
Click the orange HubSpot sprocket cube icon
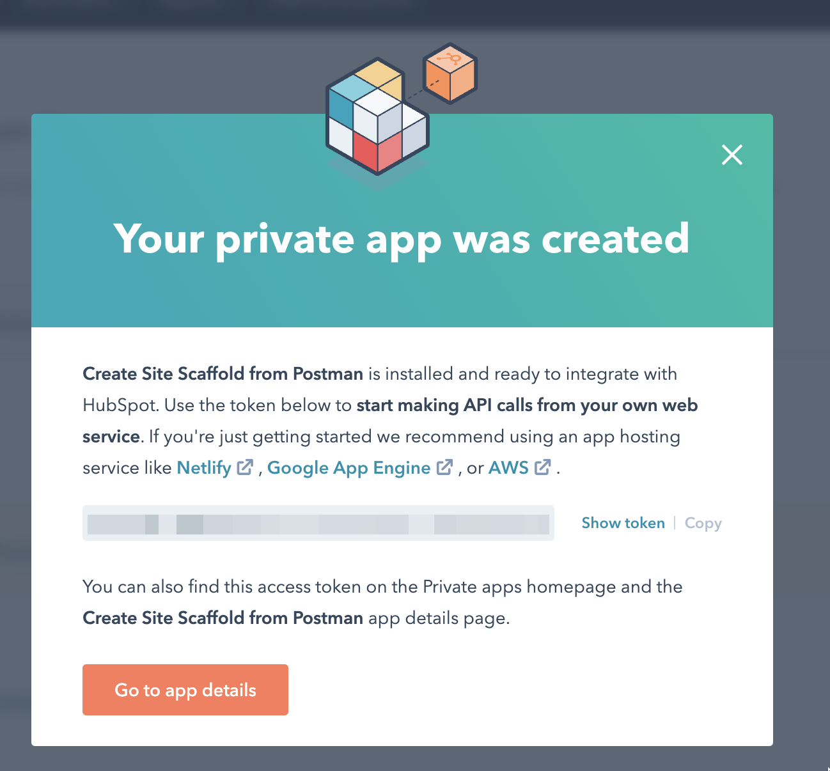click(x=450, y=72)
